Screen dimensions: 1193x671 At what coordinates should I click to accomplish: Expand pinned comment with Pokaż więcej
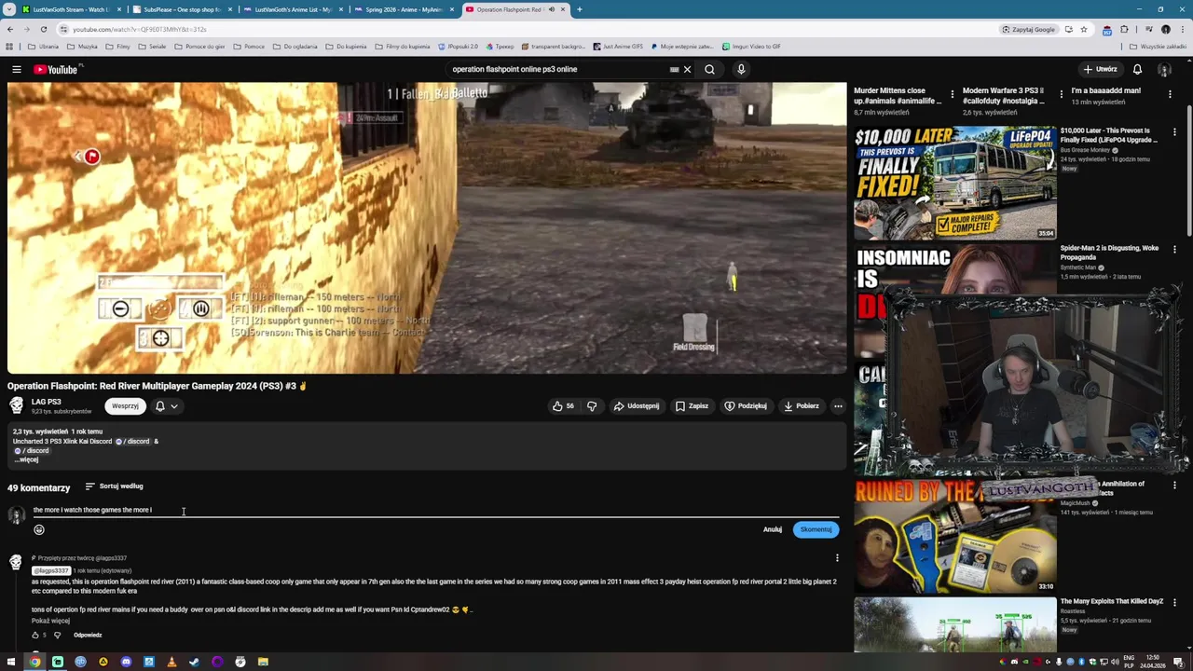50,621
